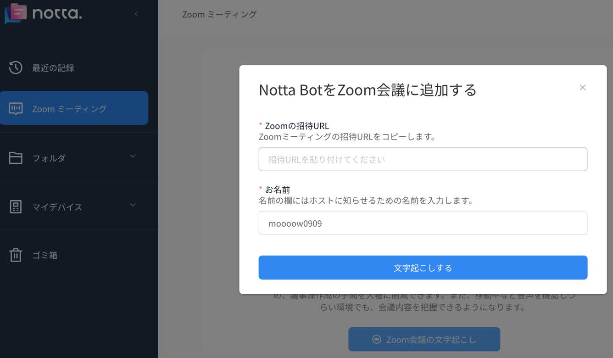The height and width of the screenshot is (358, 613).
Task: Select Zoom ミーティング in the sidebar
Action: coord(74,108)
